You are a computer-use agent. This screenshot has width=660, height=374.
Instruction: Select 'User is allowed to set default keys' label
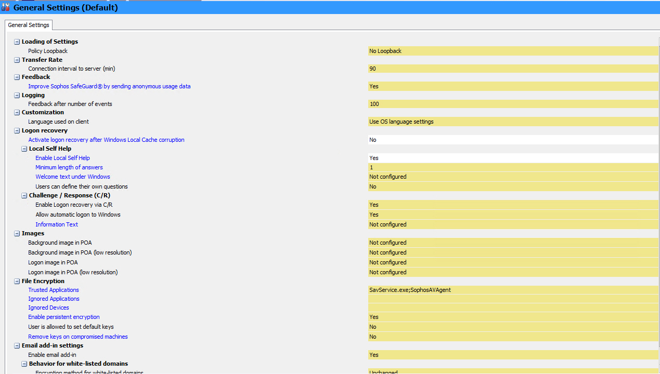point(71,327)
